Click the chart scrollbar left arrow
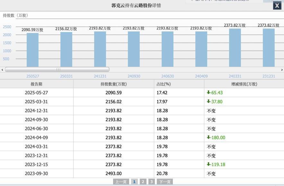This screenshot has width=284, height=186. [x=2, y=70]
